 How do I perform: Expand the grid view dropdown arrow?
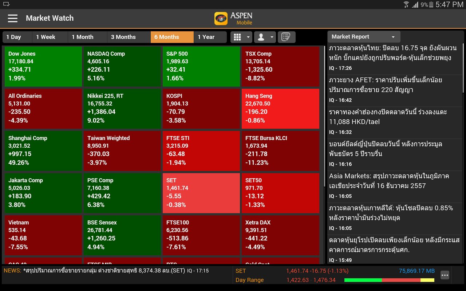pyautogui.click(x=248, y=37)
